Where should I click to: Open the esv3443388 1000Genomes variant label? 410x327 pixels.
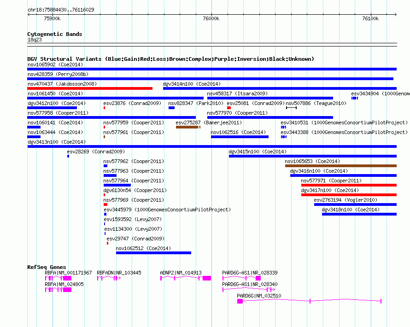coord(345,132)
